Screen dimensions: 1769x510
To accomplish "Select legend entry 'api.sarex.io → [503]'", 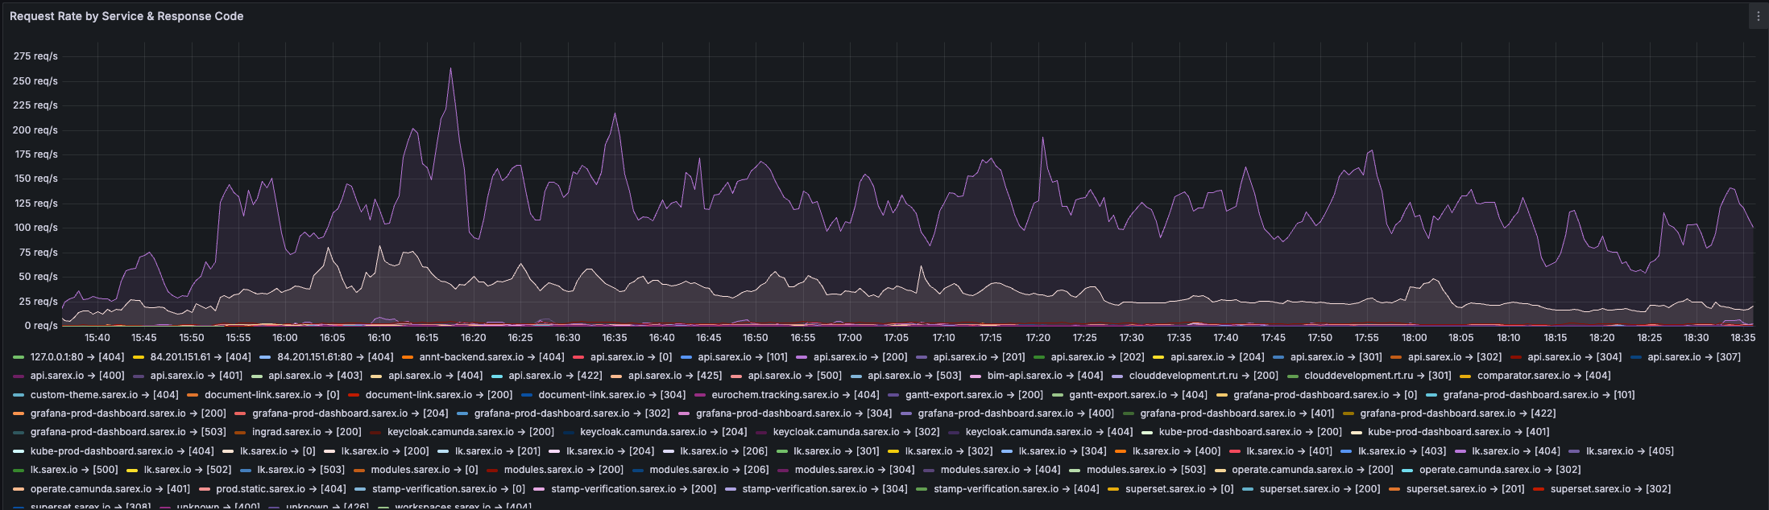I will [x=914, y=376].
